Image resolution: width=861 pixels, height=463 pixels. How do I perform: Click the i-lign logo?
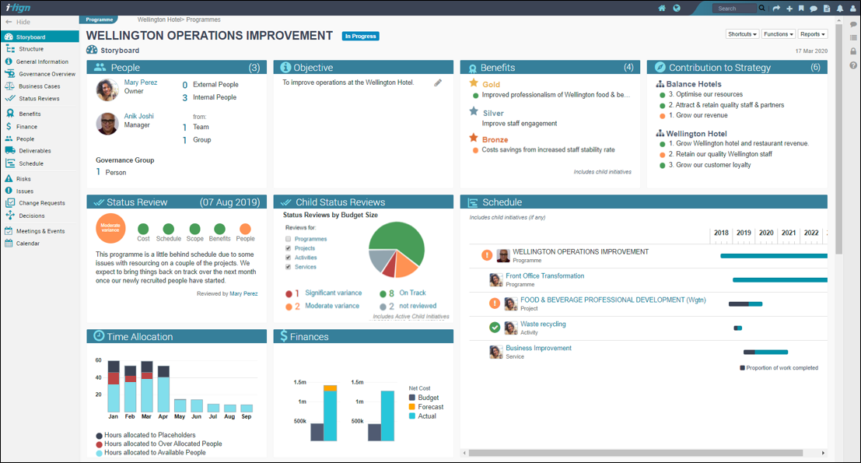18,8
